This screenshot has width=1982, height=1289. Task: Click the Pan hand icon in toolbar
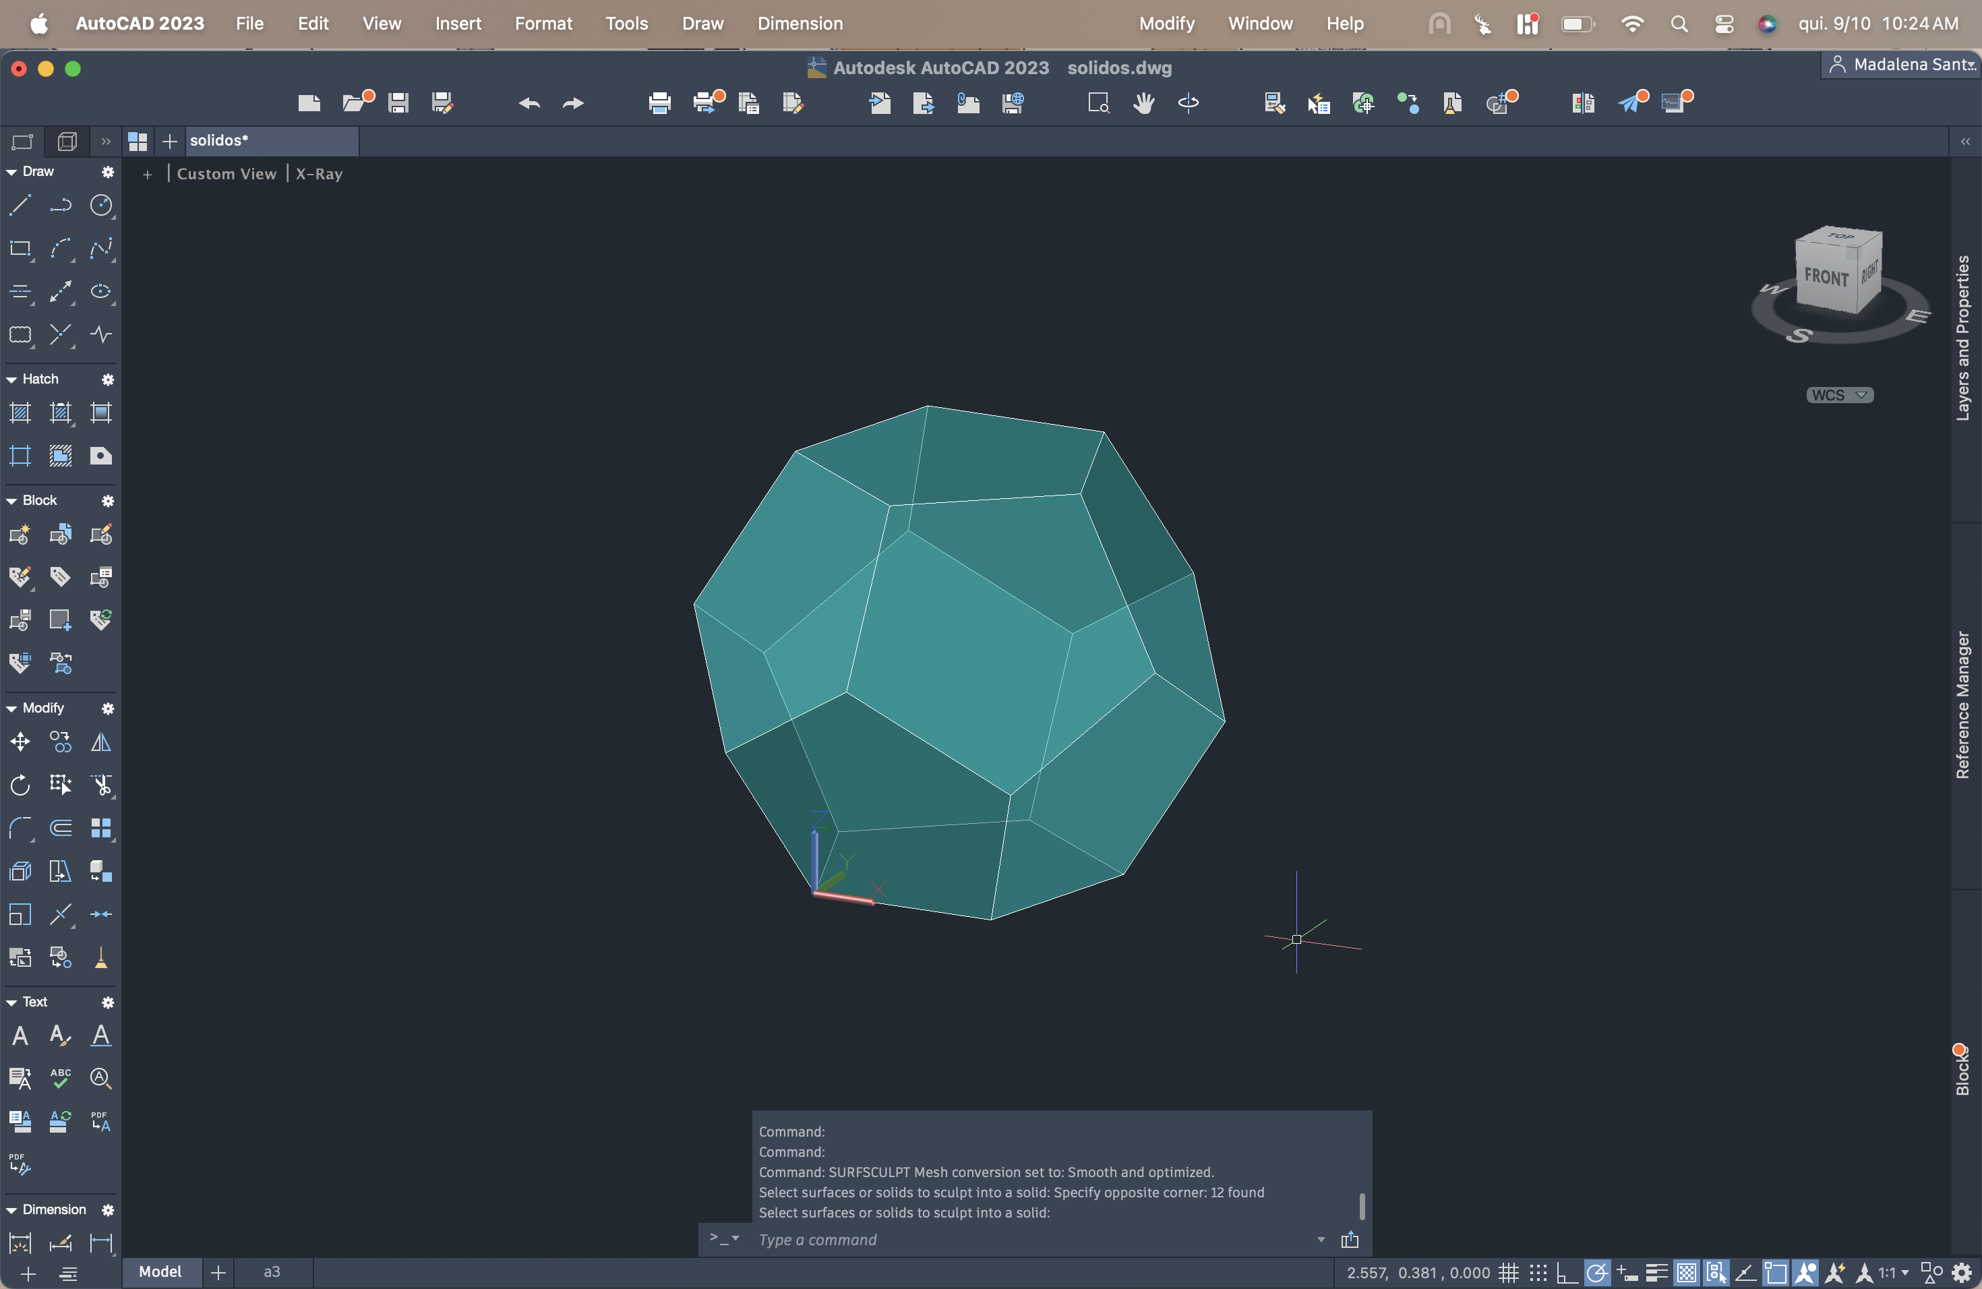1143,102
